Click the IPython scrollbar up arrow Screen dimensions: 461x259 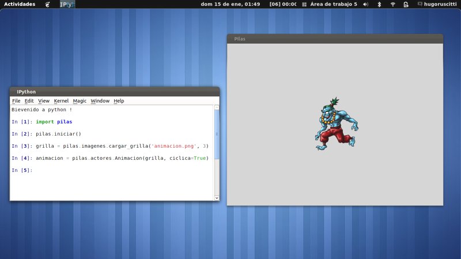pyautogui.click(x=217, y=107)
